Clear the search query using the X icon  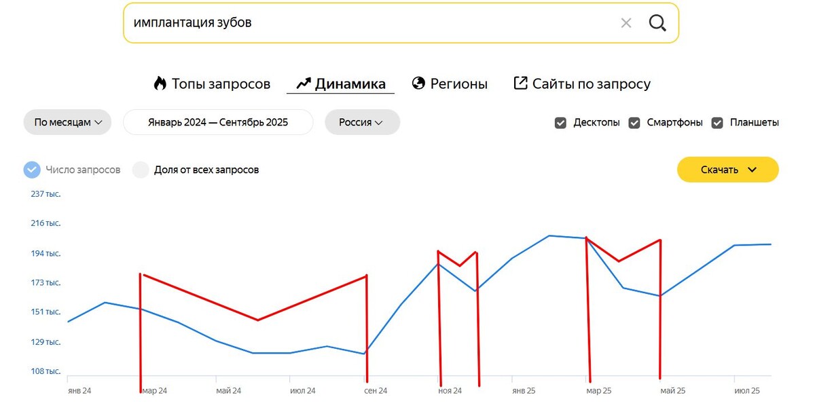point(626,22)
